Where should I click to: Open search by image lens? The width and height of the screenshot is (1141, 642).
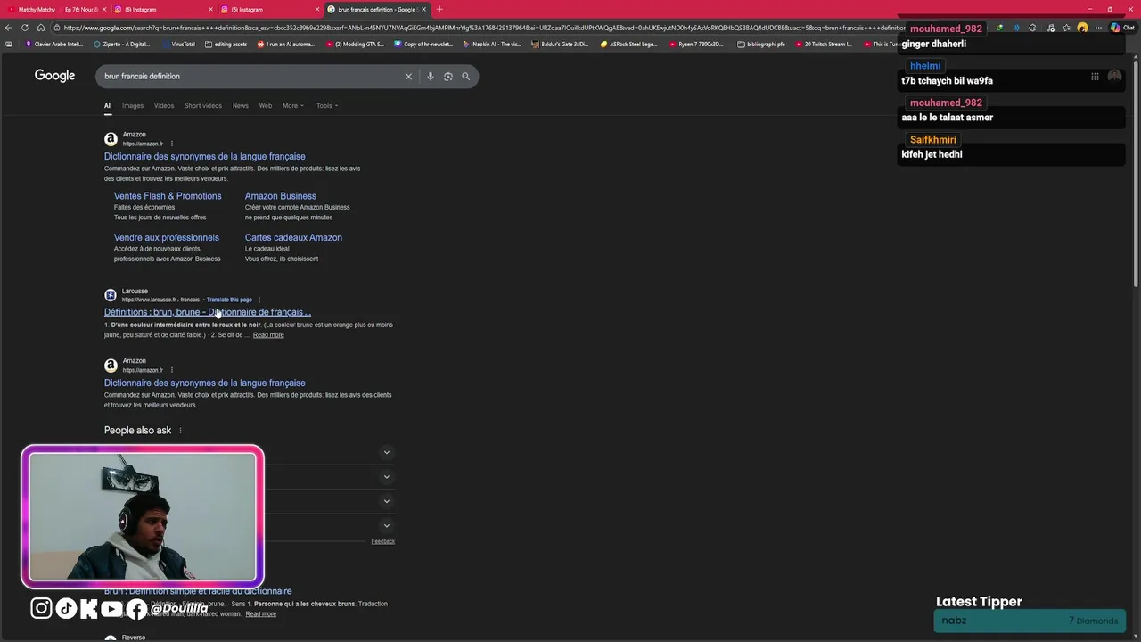click(447, 77)
